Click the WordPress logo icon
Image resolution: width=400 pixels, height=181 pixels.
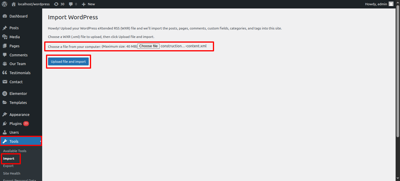point(4,4)
